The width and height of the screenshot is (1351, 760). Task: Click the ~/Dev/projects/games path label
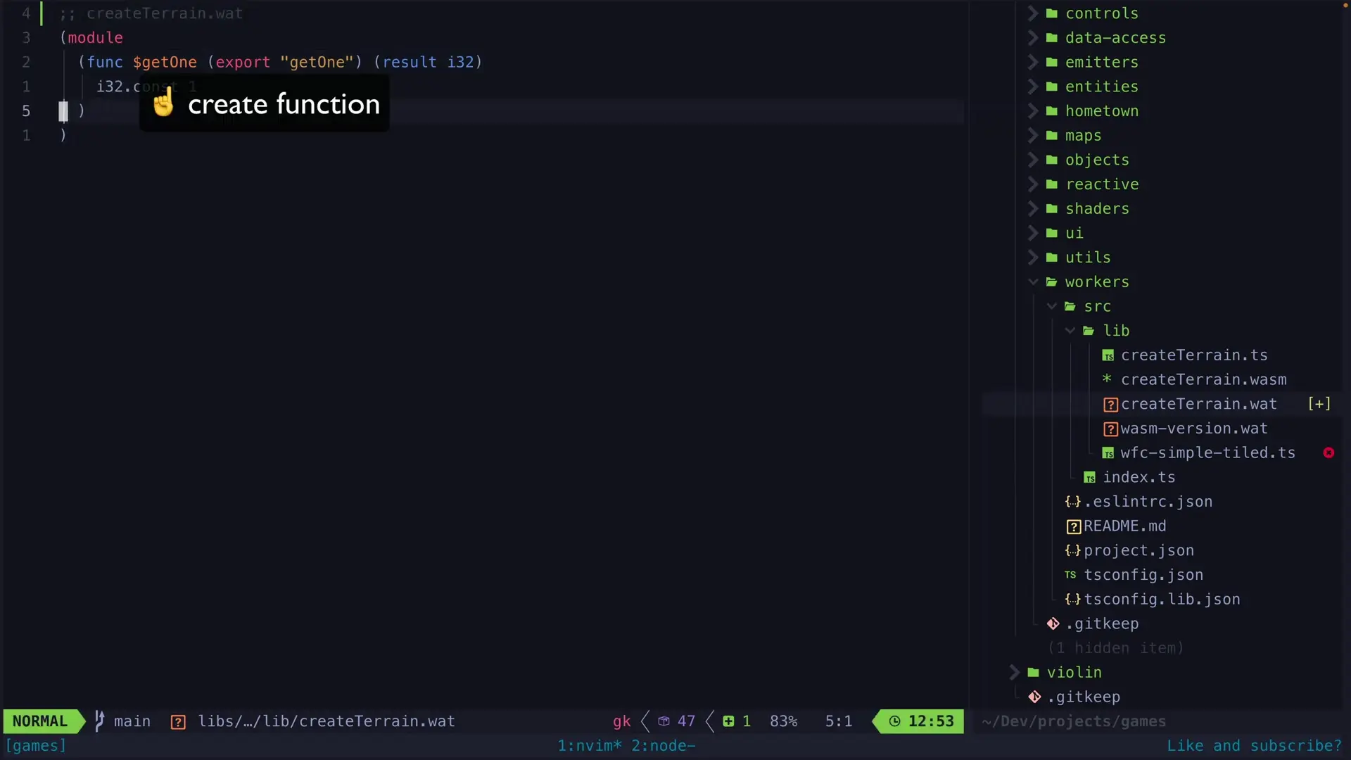(1074, 721)
